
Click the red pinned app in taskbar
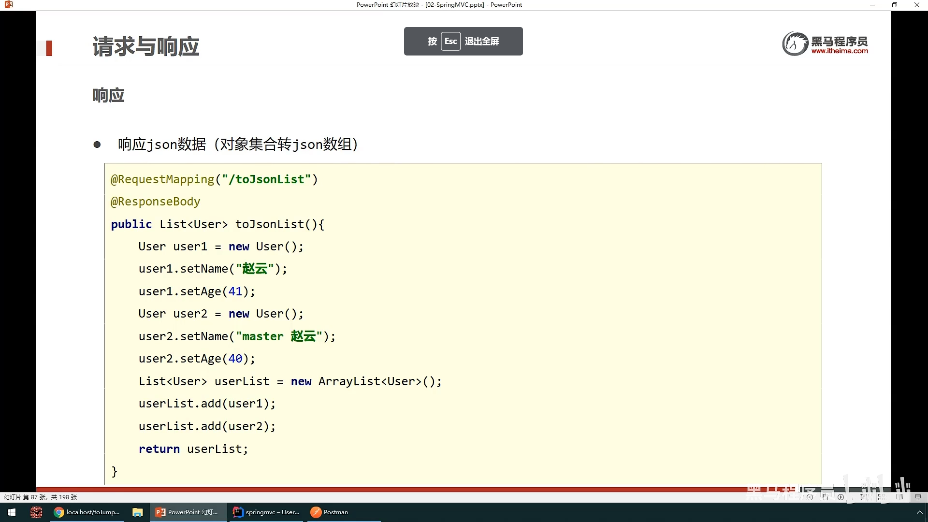tap(36, 512)
